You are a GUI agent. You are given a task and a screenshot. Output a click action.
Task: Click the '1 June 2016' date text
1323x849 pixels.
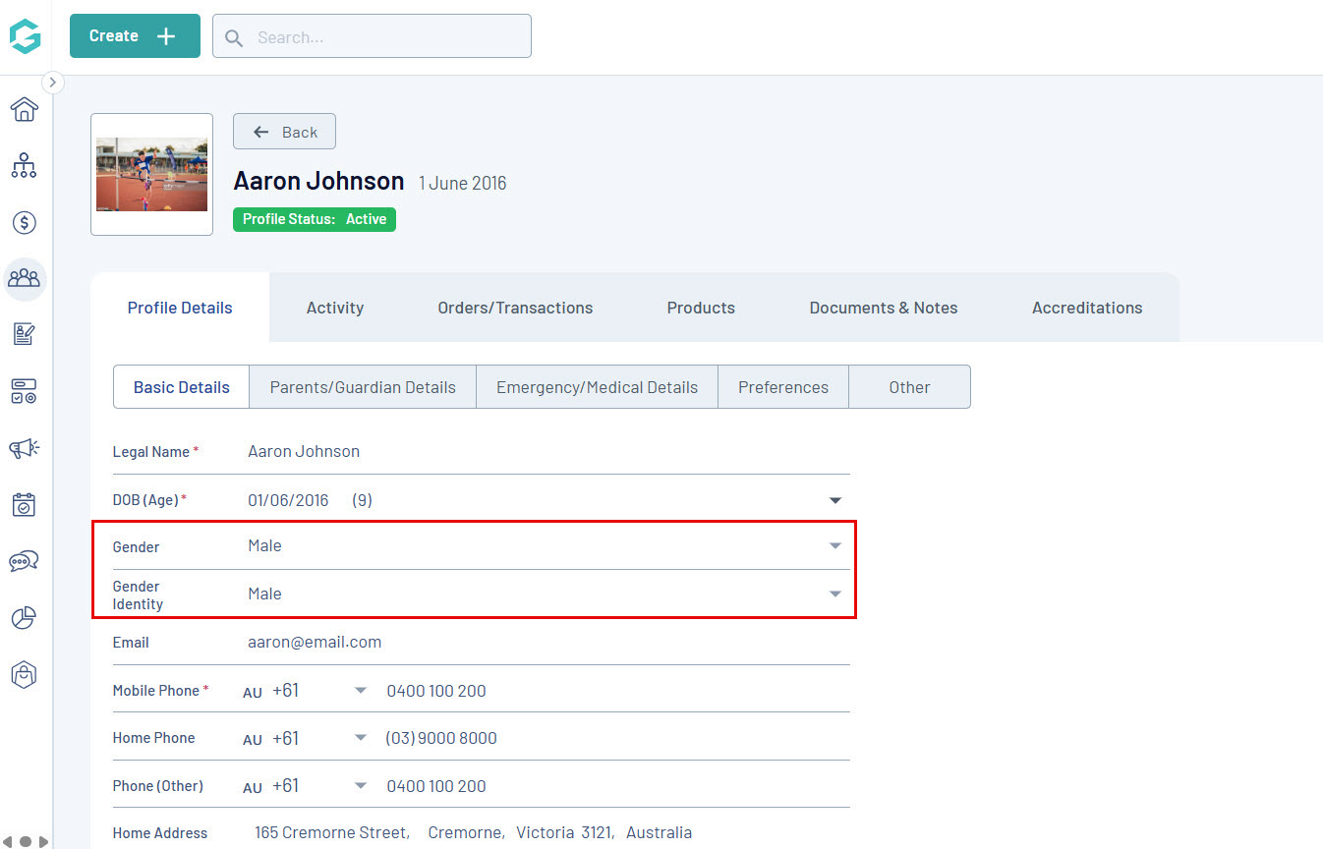[463, 183]
